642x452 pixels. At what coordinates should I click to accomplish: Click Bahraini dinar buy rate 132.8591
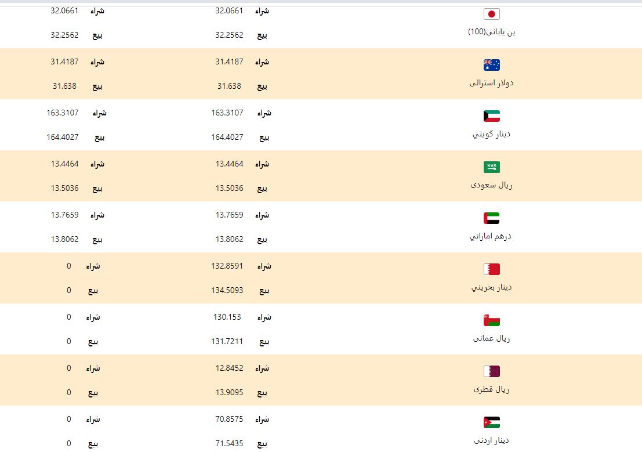[227, 266]
